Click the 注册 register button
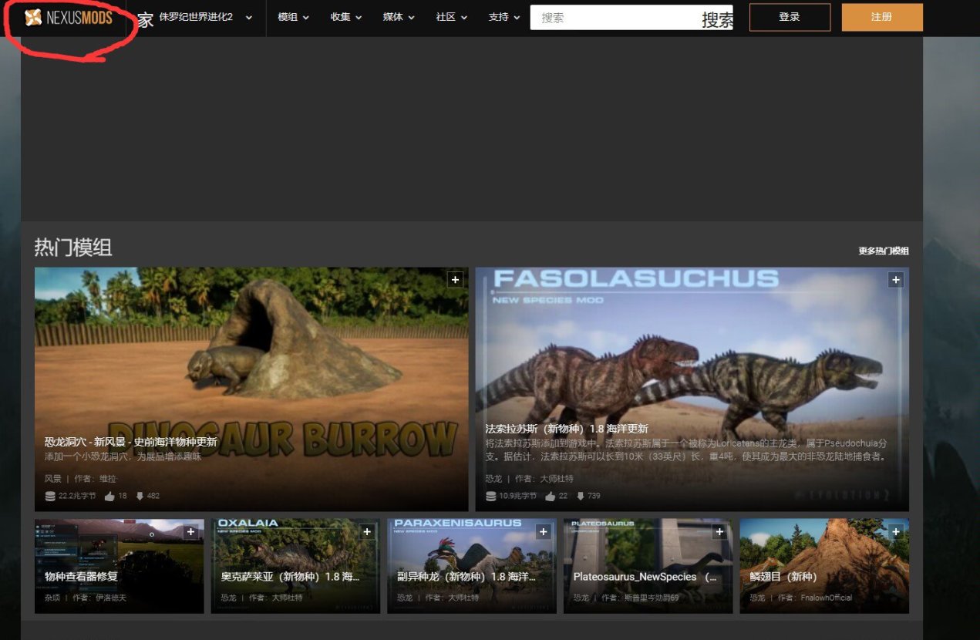The image size is (980, 640). (882, 17)
